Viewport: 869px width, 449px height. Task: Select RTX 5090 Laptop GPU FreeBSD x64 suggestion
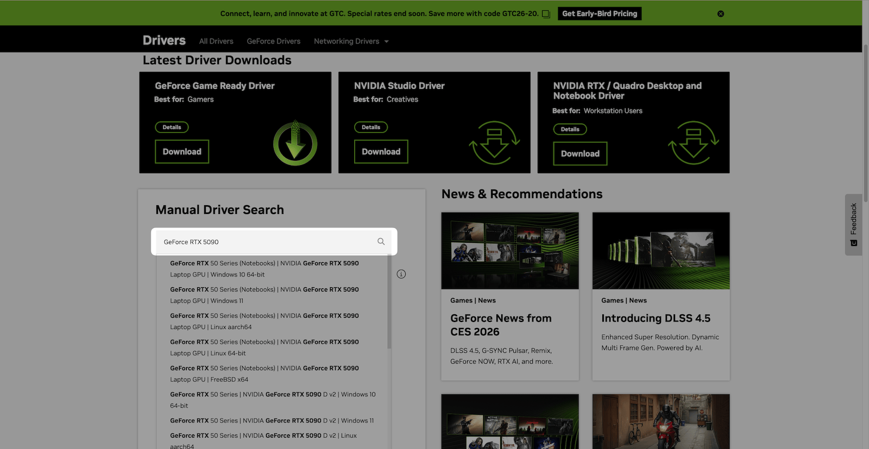[x=272, y=374]
